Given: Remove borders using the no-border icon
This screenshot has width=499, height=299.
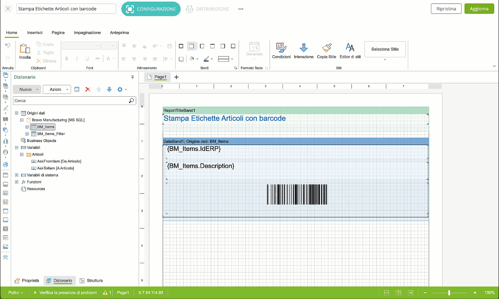Looking at the screenshot, I should 191,46.
